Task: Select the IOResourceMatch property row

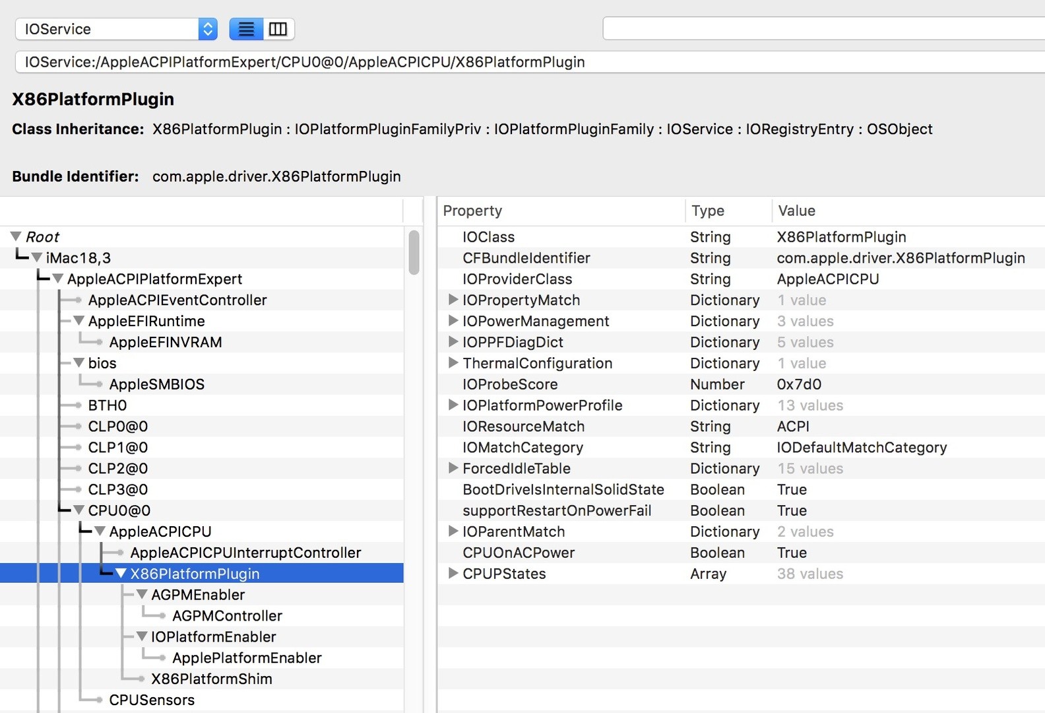Action: pyautogui.click(x=742, y=426)
